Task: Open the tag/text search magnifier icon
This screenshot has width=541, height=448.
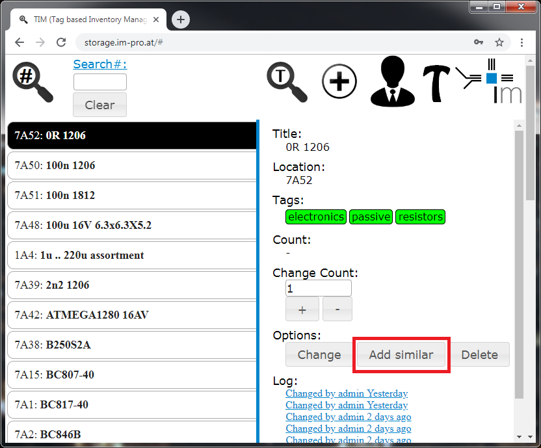Action: (287, 82)
